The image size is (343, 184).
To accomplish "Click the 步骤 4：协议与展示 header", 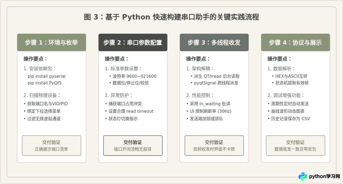I will pos(296,42).
